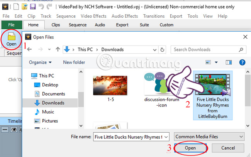Refresh the Downloads folder listing
251x157 pixels.
coord(162,50)
